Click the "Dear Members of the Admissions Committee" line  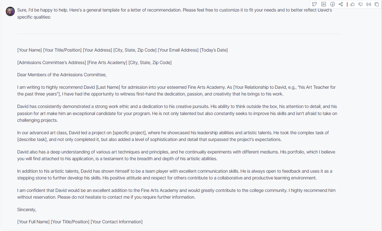click(x=62, y=75)
